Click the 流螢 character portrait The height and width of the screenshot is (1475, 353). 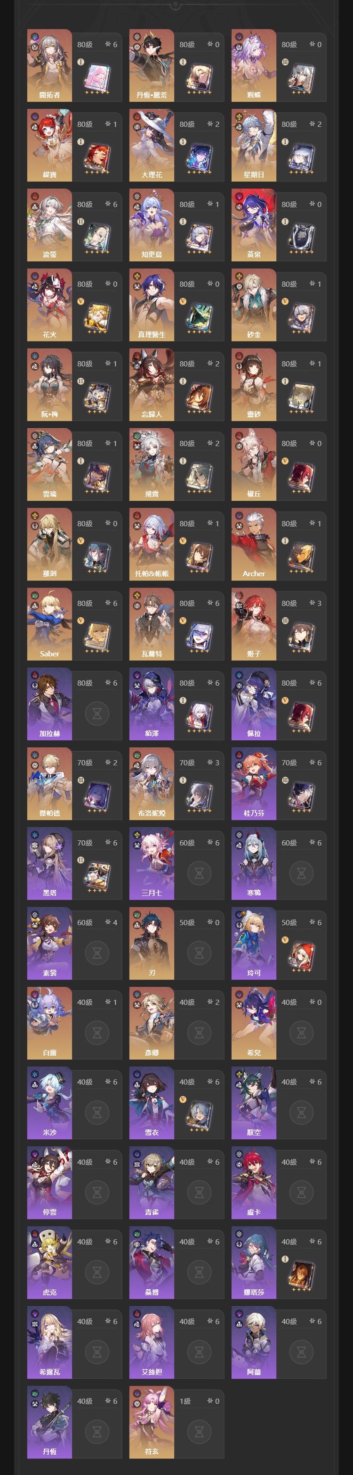click(x=50, y=225)
